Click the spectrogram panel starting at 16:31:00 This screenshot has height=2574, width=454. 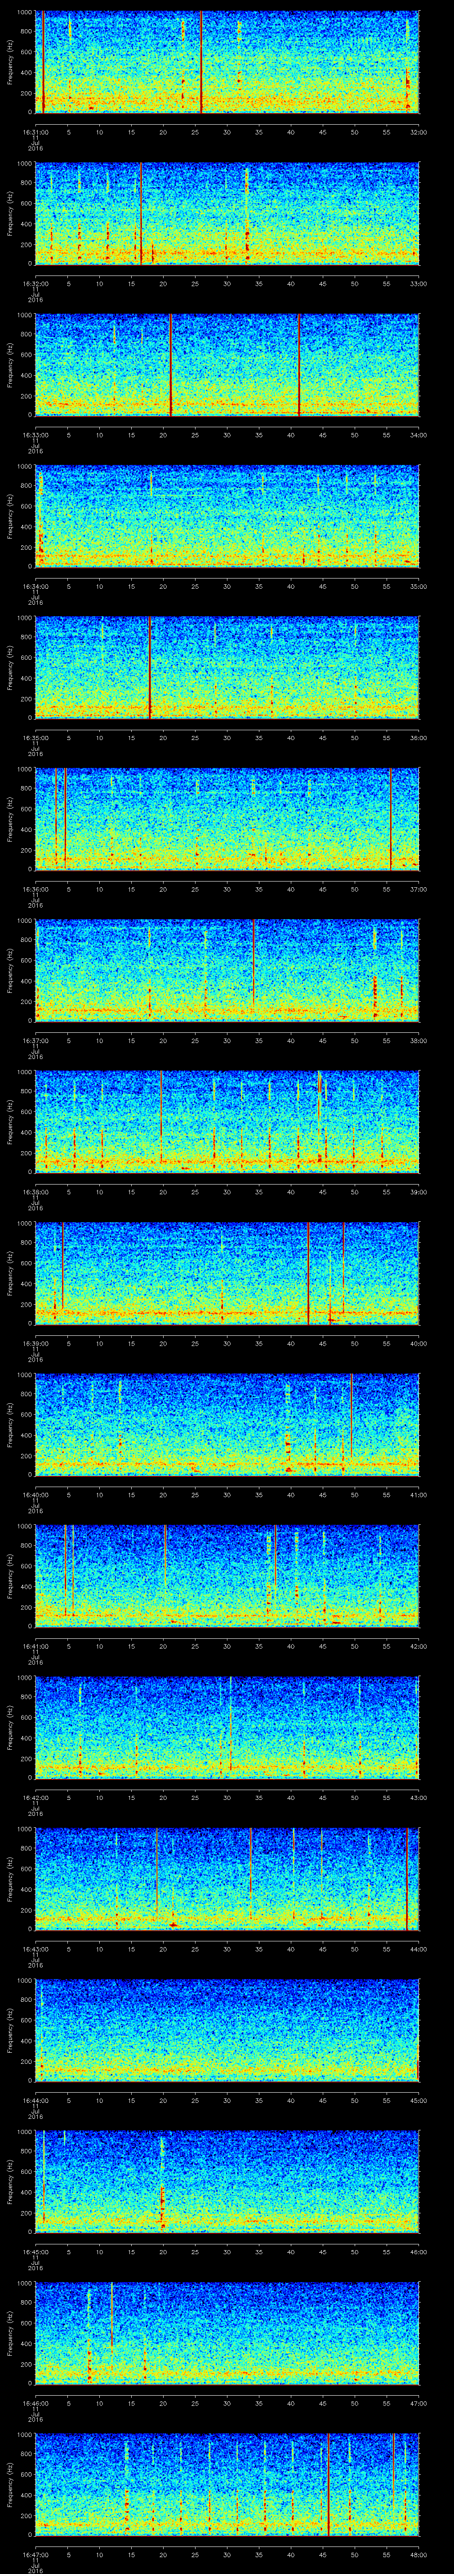(227, 62)
